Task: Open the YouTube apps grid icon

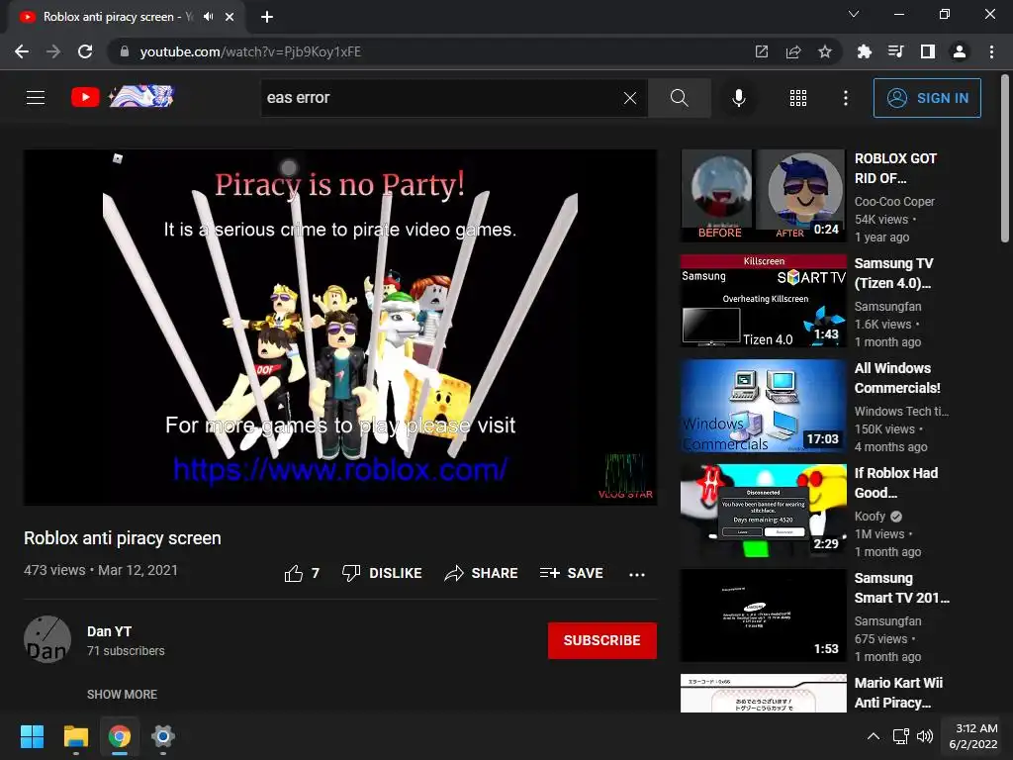Action: pos(798,98)
